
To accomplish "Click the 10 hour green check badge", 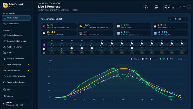I will [x=92, y=53].
